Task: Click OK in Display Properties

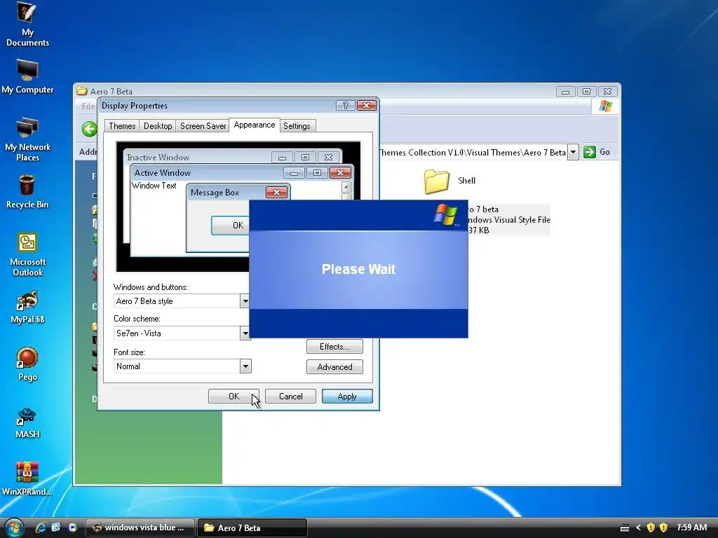Action: 233,396
